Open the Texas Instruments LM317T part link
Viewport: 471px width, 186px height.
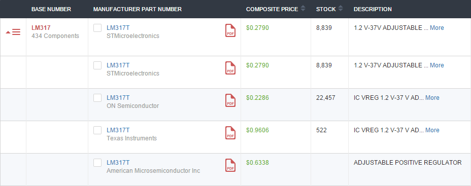pos(118,130)
